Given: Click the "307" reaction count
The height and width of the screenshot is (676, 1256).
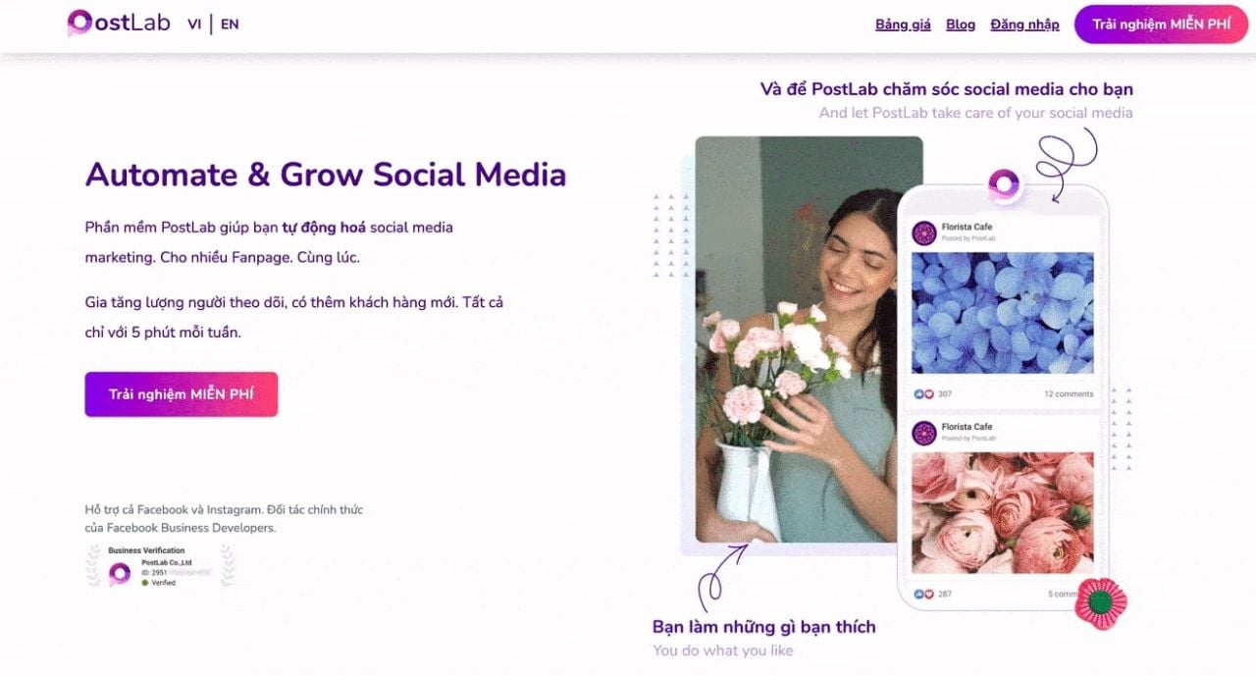Looking at the screenshot, I should (x=945, y=394).
